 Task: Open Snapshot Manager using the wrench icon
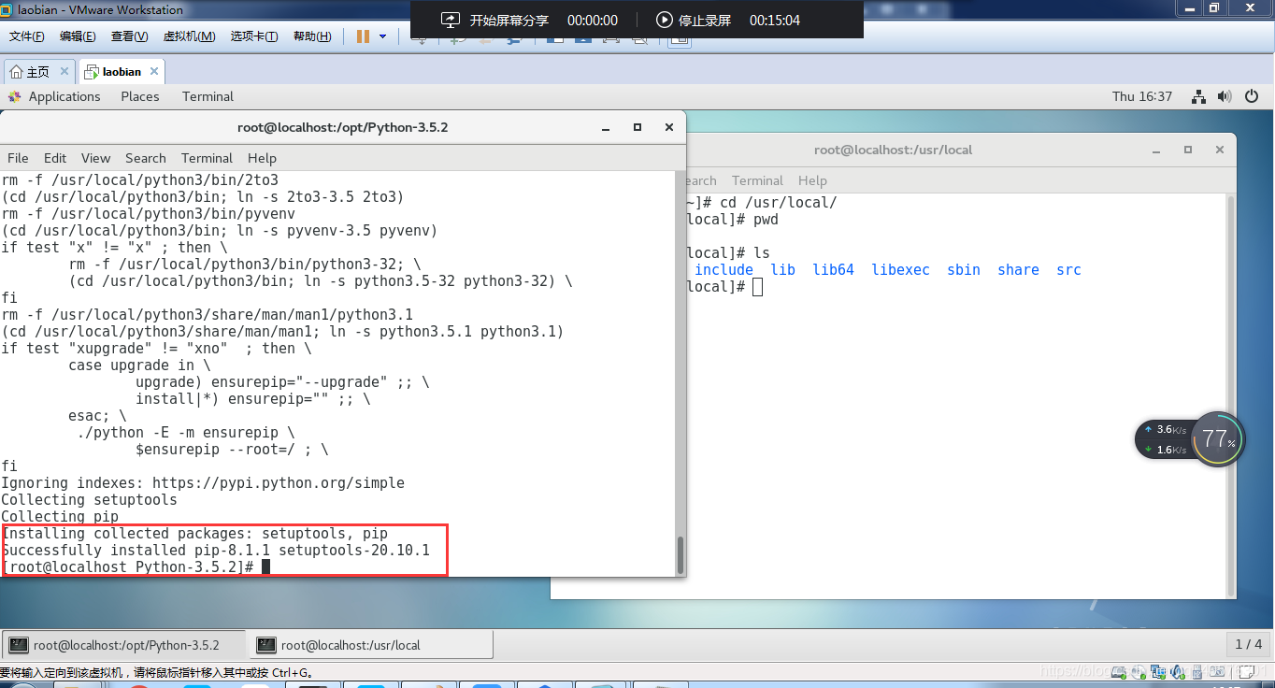coord(512,39)
